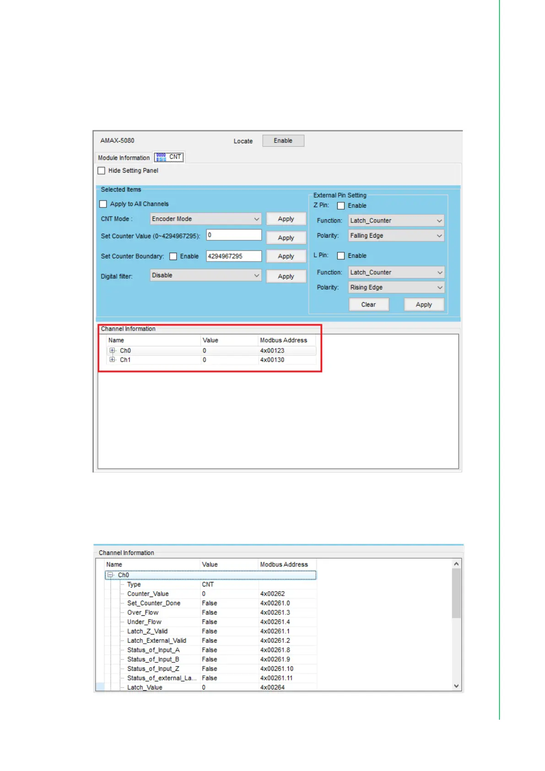Click the Locate Enable button
The image size is (545, 771).
(283, 141)
